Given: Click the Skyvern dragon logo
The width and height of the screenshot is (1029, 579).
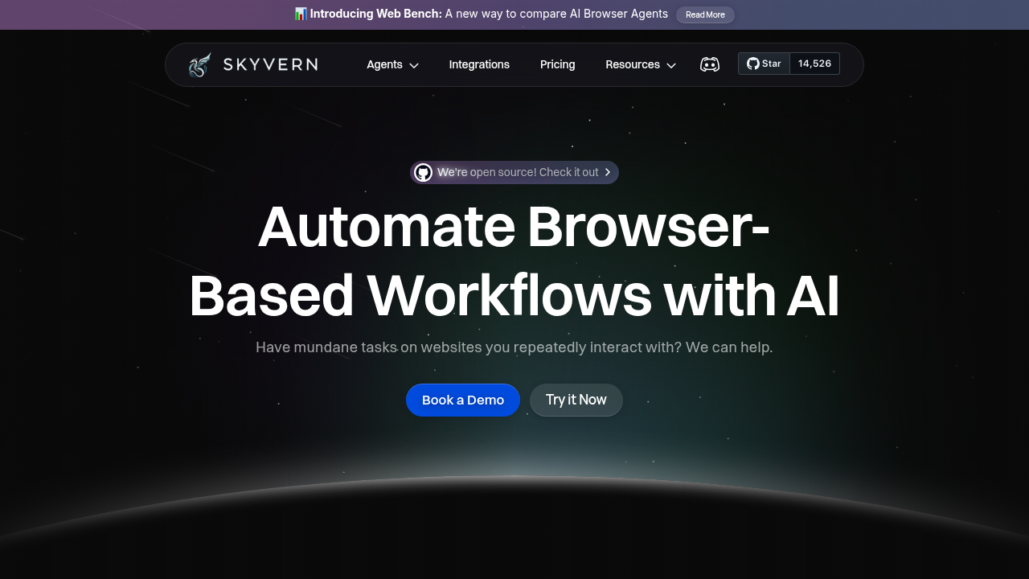Looking at the screenshot, I should (x=199, y=64).
